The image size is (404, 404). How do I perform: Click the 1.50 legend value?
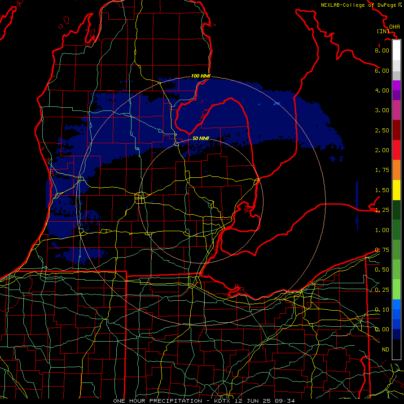coord(382,190)
